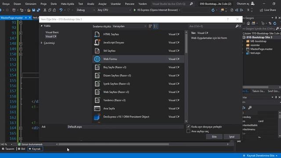Choose the Yardımcı (Razor v3) icon
The height and width of the screenshot is (158, 281).
tap(97, 100)
